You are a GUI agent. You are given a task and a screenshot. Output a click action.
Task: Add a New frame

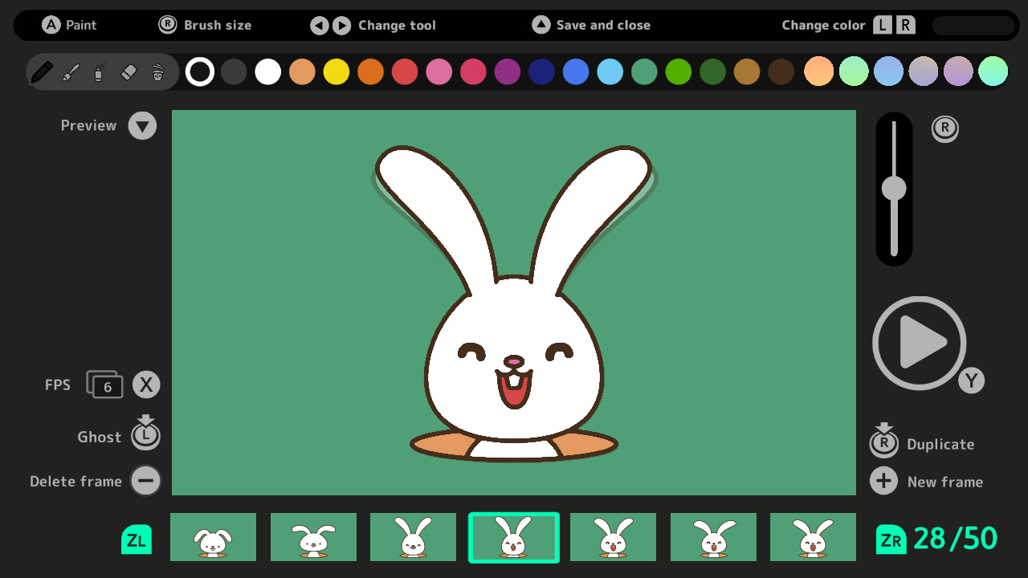pos(883,481)
